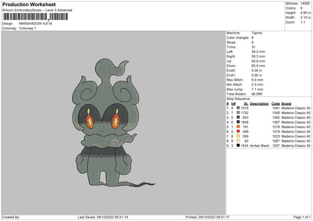Screen dimensions: 313x221
Task: Click the cream swatch for thread code 1067
Action: [x=238, y=141]
